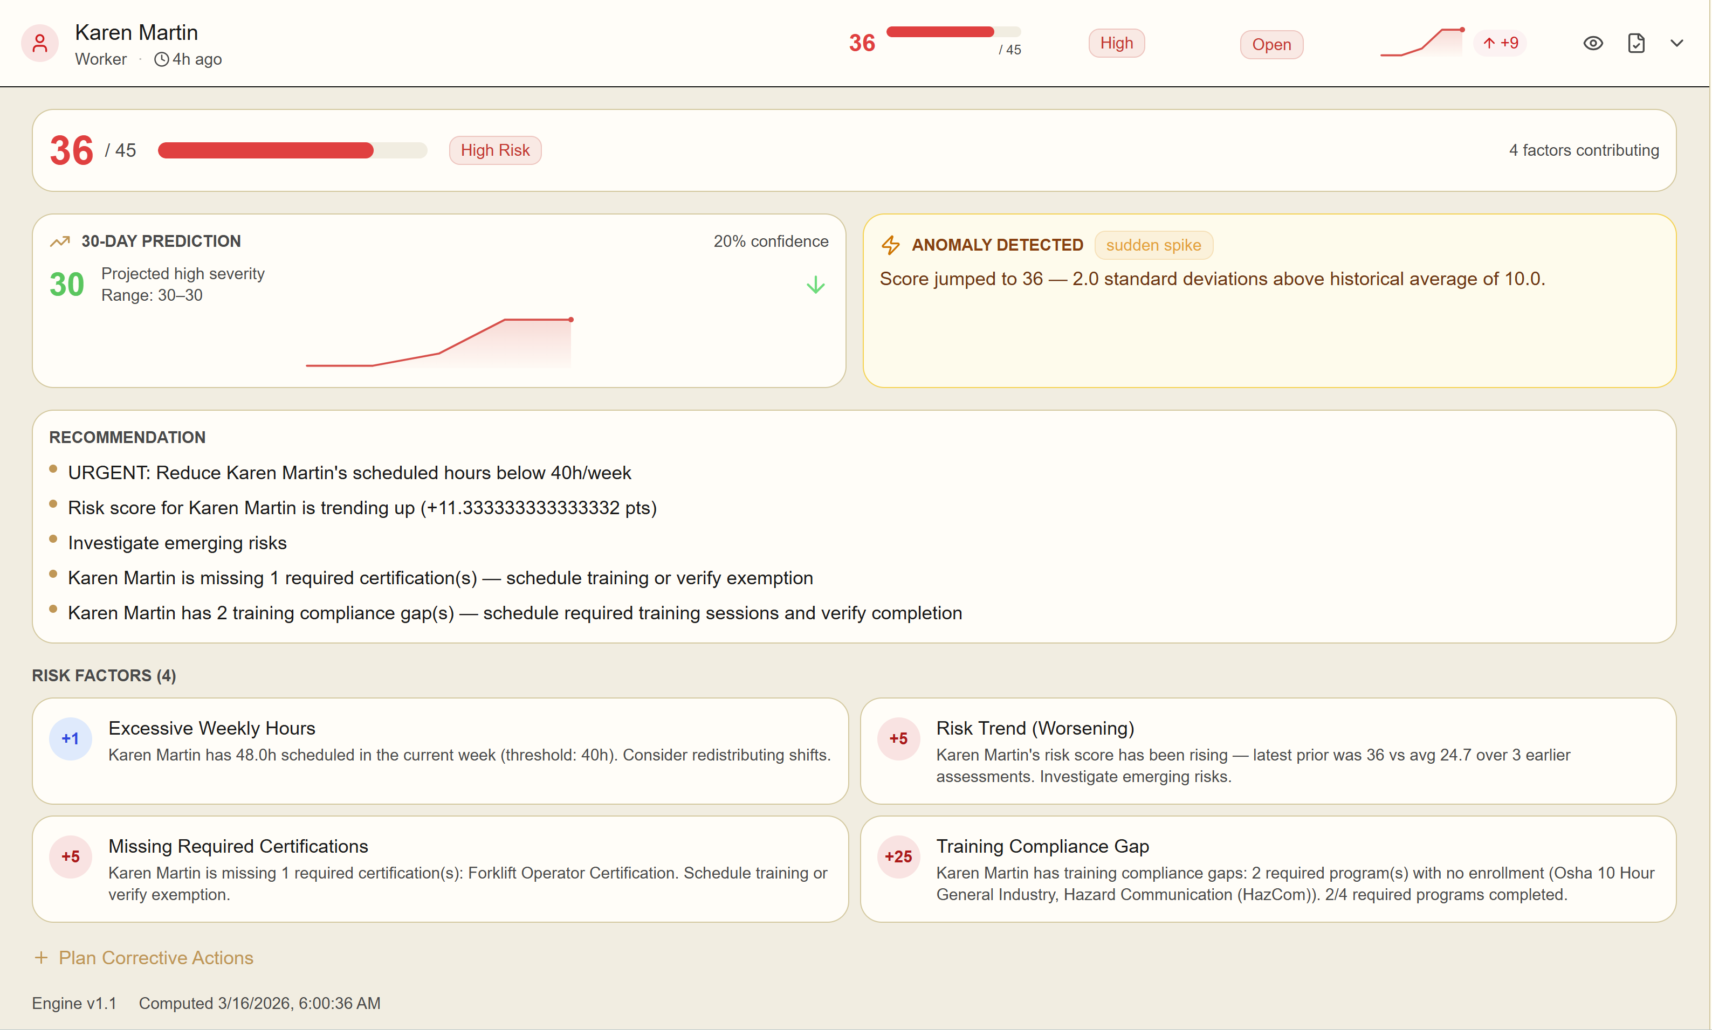Click the clock icon next to 4h ago
Image resolution: width=1712 pixels, height=1030 pixels.
pos(161,60)
